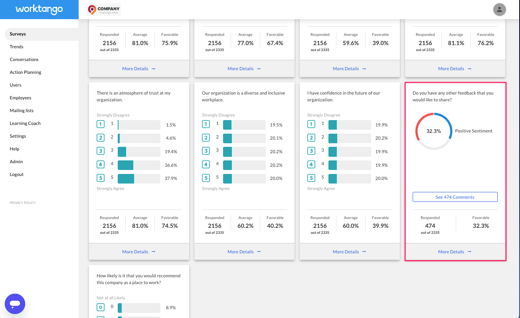Image resolution: width=520 pixels, height=318 pixels.
Task: Open the Trends section
Action: click(16, 47)
